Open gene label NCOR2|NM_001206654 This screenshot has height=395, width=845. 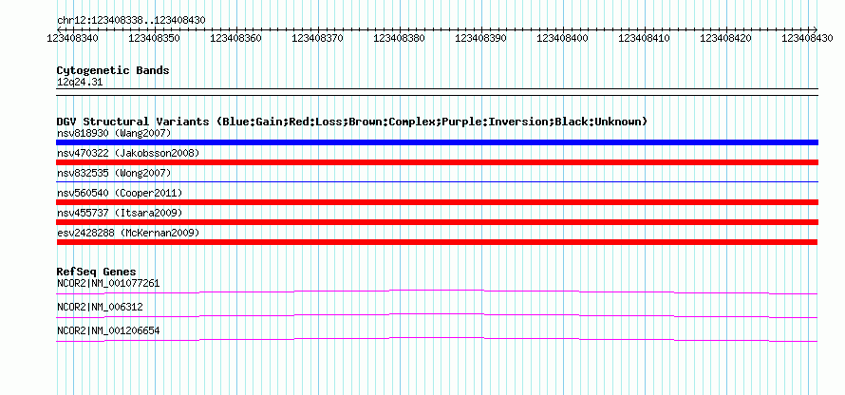108,330
